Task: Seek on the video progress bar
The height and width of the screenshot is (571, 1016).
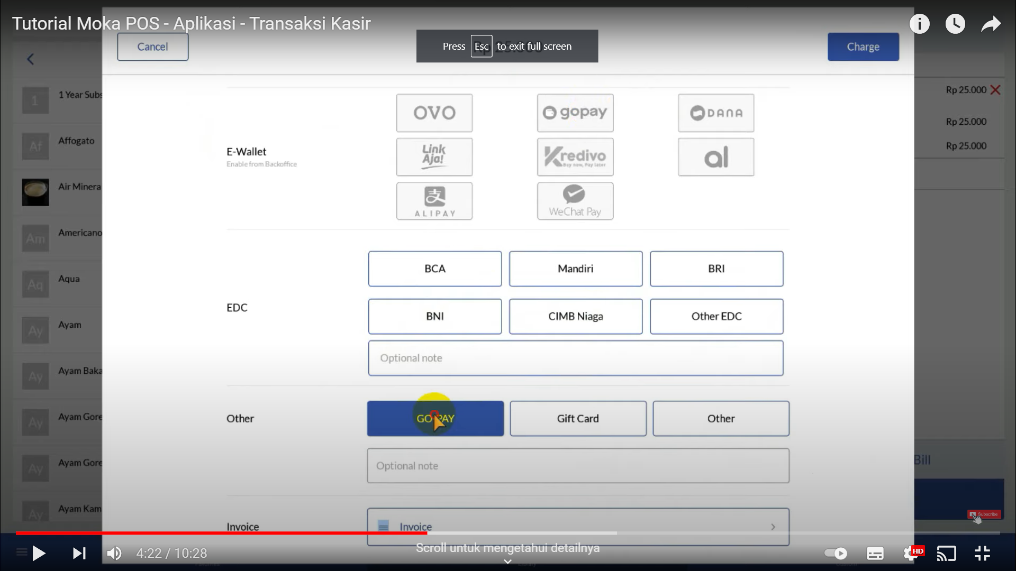Action: point(508,533)
